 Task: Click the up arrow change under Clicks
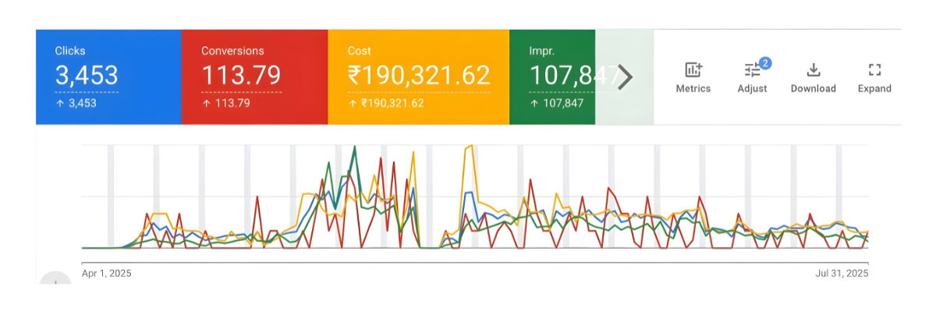tap(76, 103)
